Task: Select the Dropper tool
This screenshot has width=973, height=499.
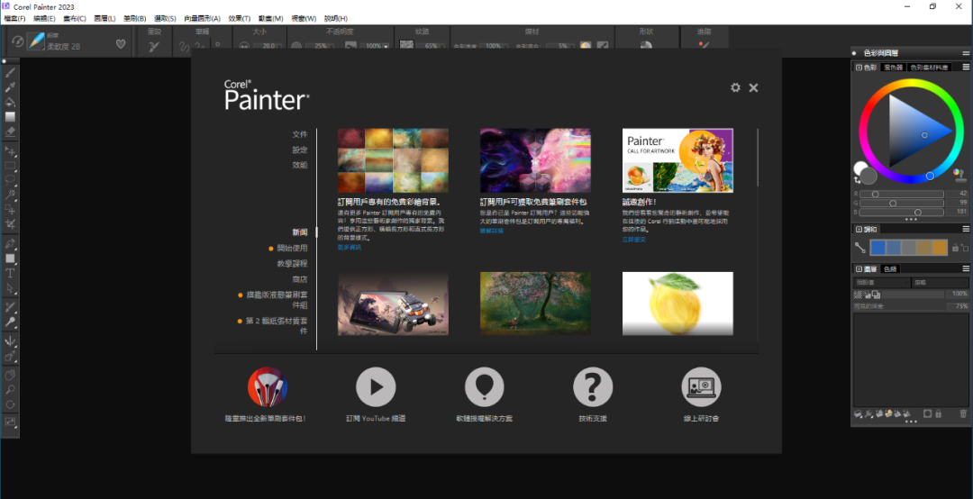Action: click(x=10, y=86)
